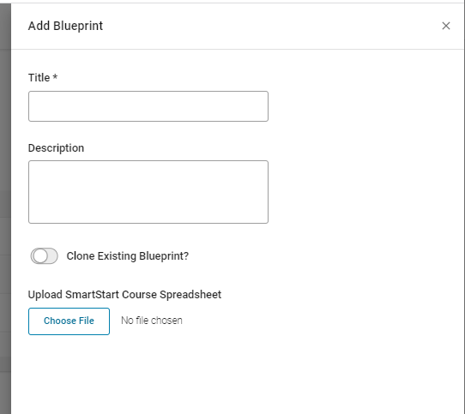Click into the Title input field
Screen dimensions: 465x414
pos(148,106)
